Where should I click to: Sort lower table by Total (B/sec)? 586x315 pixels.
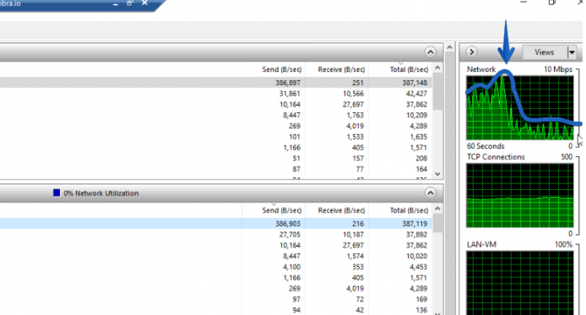(x=409, y=210)
